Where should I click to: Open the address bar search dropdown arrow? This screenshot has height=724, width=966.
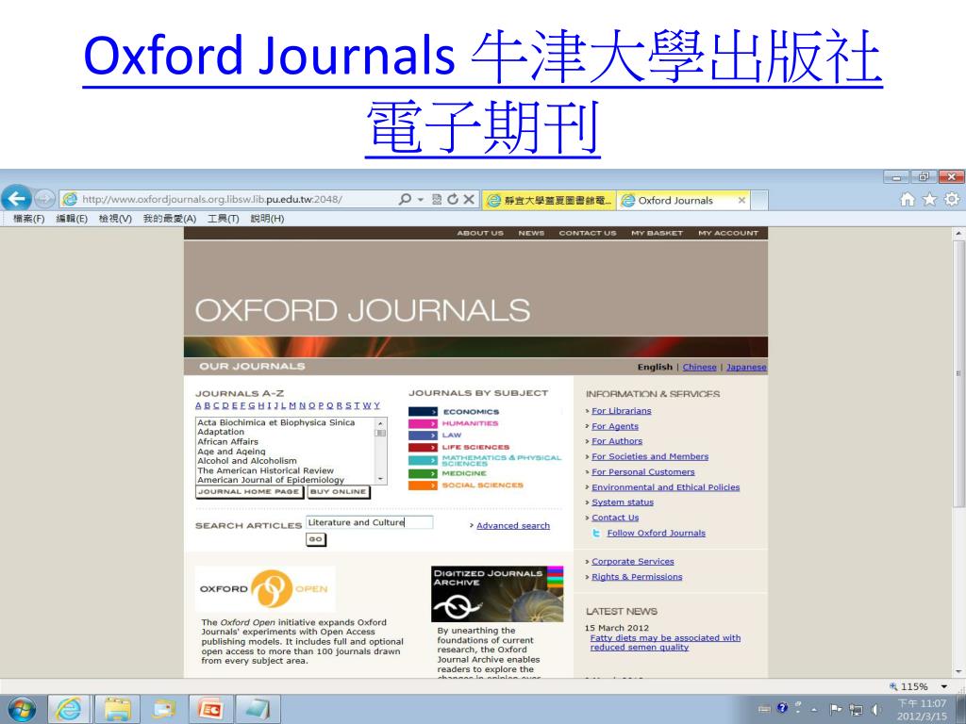(x=421, y=200)
